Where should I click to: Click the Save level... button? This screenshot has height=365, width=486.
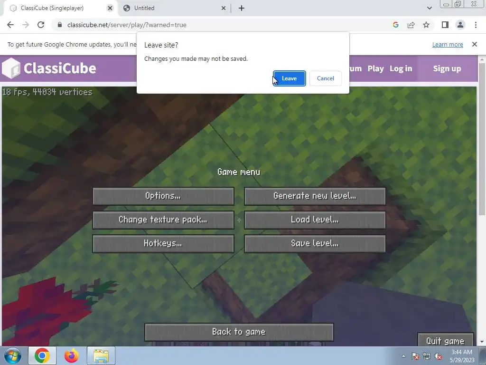pyautogui.click(x=315, y=244)
